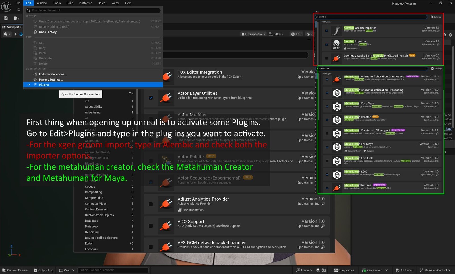Disable the Actor Layer Utilities plugin checkbox
The width and height of the screenshot is (455, 274).
[x=151, y=98]
